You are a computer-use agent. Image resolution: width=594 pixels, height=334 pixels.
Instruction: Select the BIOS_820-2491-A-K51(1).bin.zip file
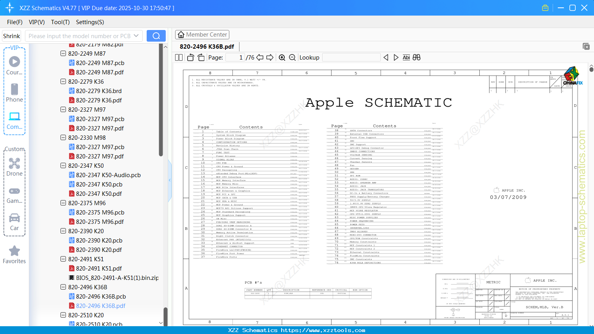(x=113, y=278)
